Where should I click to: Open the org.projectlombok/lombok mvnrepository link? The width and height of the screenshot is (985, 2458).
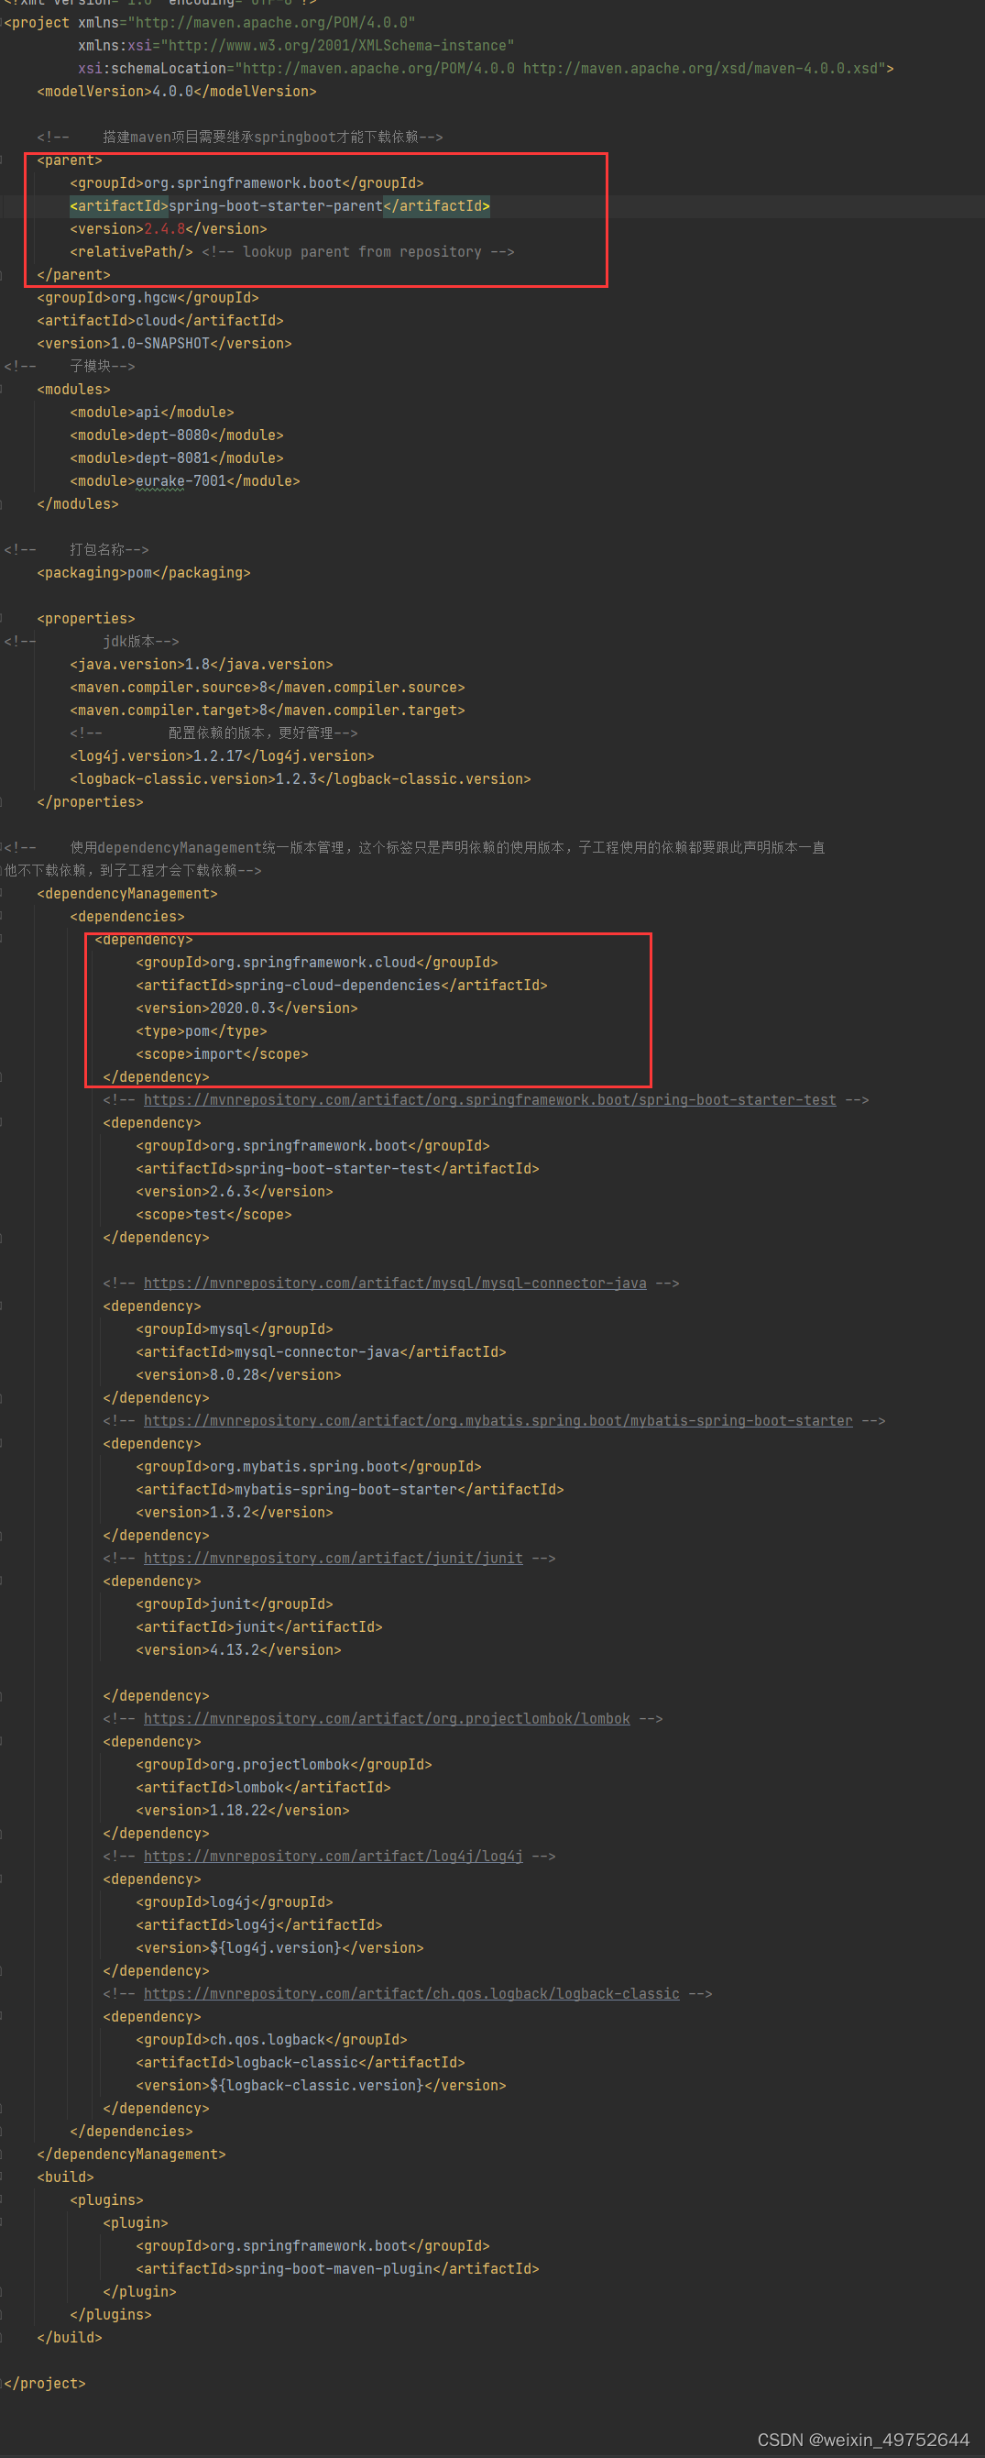pyautogui.click(x=386, y=1717)
